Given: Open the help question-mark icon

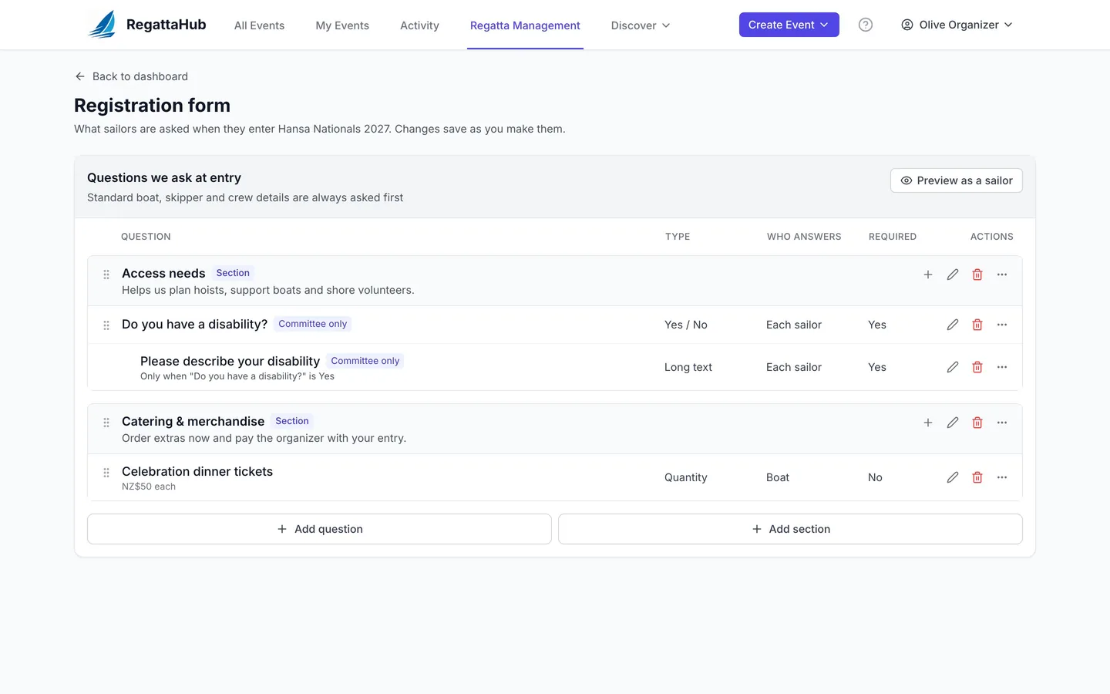Looking at the screenshot, I should click(866, 25).
